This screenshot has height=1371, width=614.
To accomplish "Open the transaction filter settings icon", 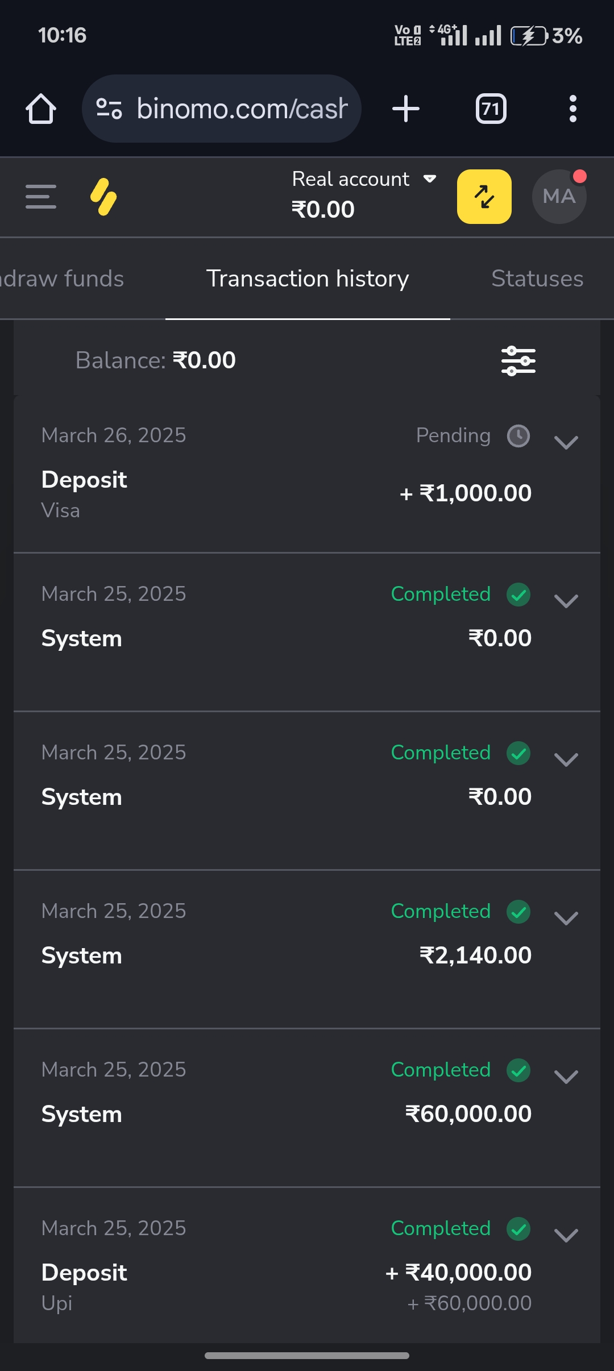I will click(x=518, y=361).
